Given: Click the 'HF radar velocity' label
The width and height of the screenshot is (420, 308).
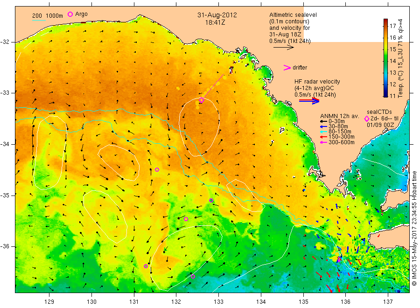Looking at the screenshot, I should [x=317, y=82].
